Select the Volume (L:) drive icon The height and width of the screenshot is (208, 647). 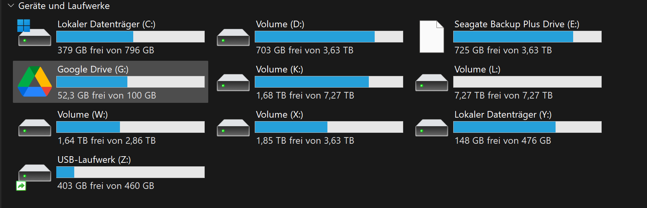(x=432, y=83)
